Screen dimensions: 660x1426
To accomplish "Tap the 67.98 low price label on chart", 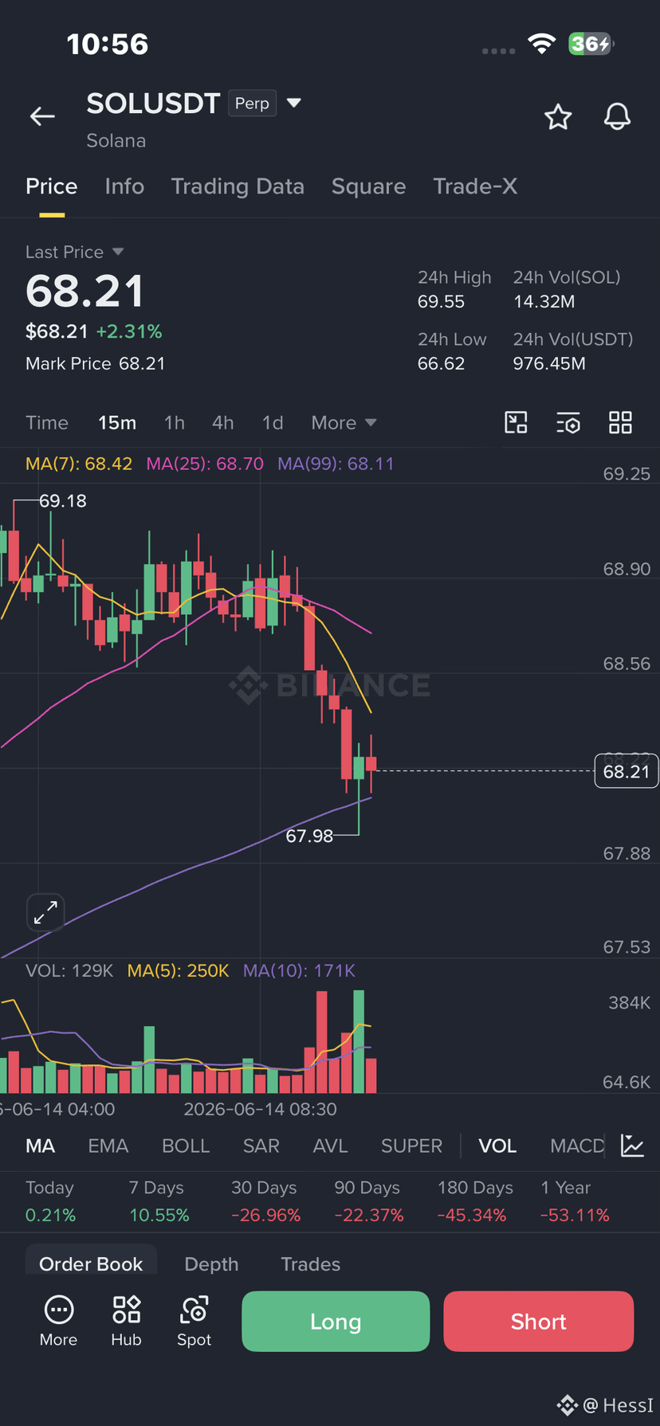I will pyautogui.click(x=309, y=836).
